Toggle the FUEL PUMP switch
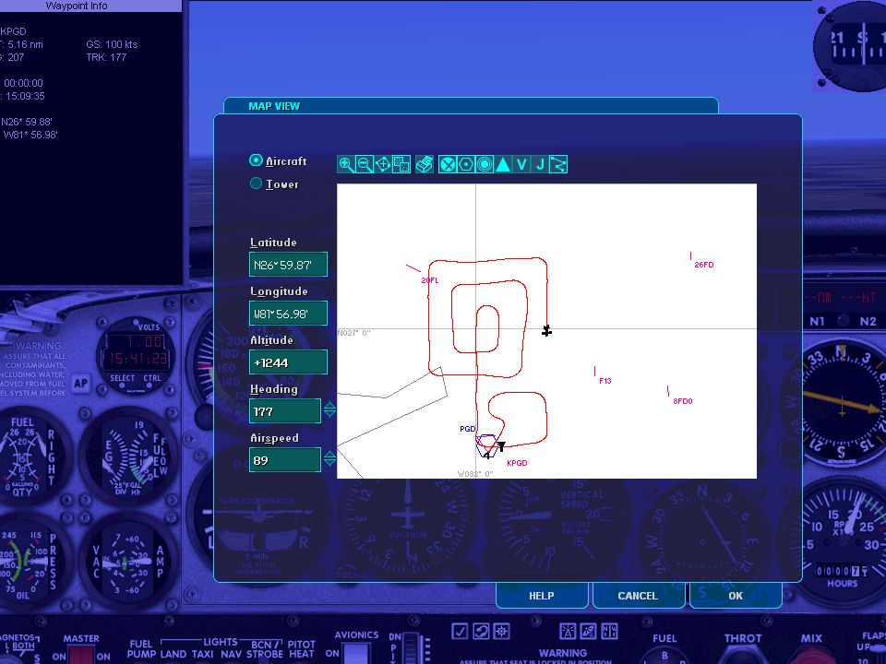Viewport: 886px width, 664px height. click(140, 648)
